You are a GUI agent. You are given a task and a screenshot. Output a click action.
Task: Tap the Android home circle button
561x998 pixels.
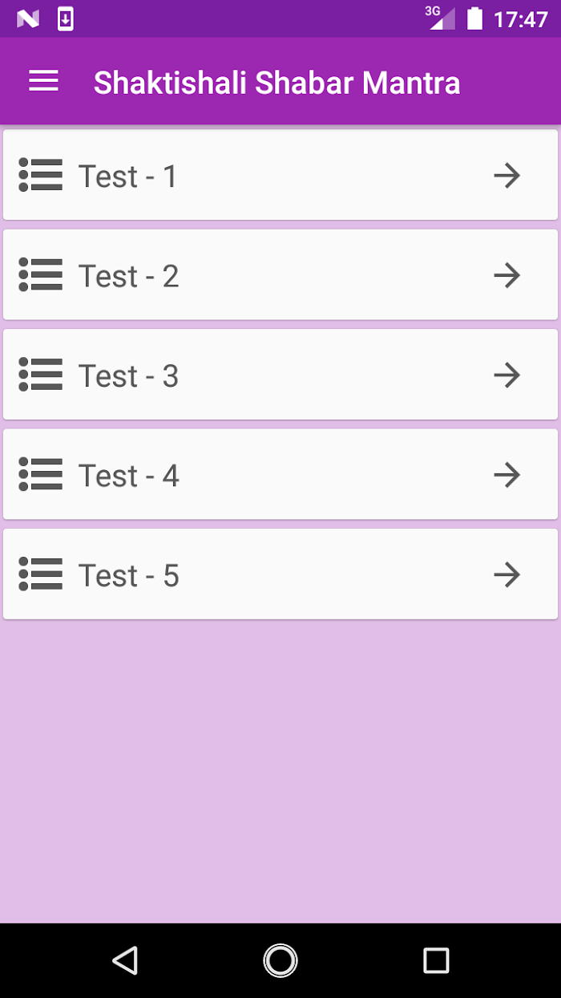tap(280, 960)
